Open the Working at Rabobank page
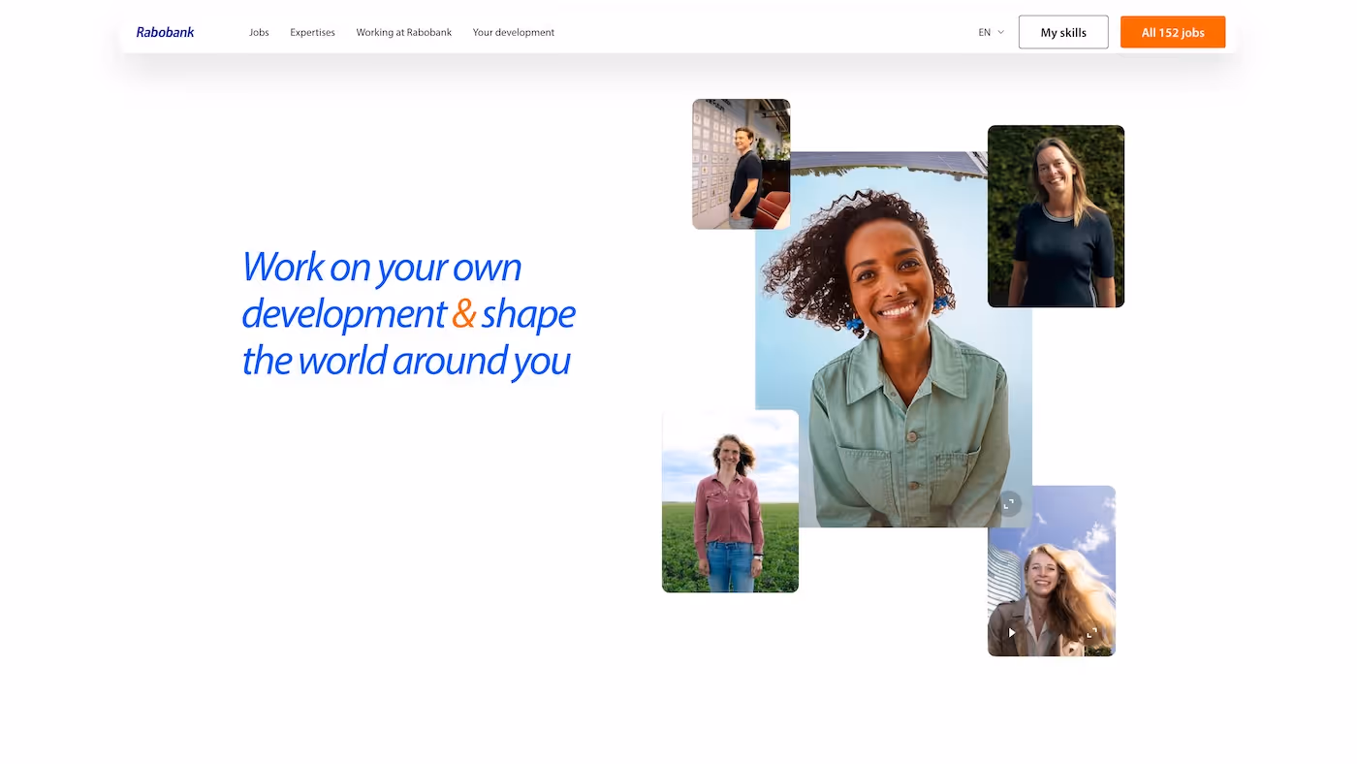The image size is (1357, 764). [403, 30]
